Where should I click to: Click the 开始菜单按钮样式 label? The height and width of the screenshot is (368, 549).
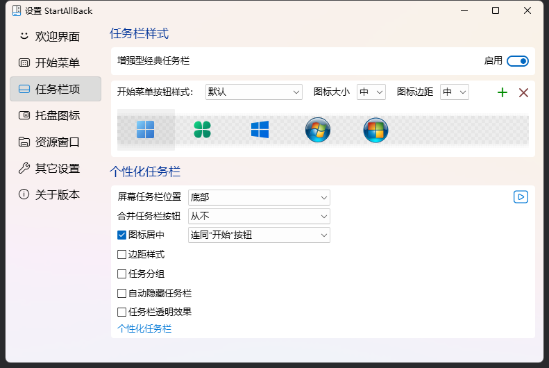pyautogui.click(x=155, y=92)
